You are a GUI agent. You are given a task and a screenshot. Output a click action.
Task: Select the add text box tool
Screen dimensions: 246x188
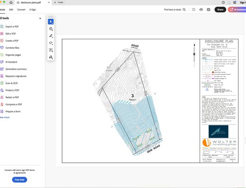(x=51, y=50)
